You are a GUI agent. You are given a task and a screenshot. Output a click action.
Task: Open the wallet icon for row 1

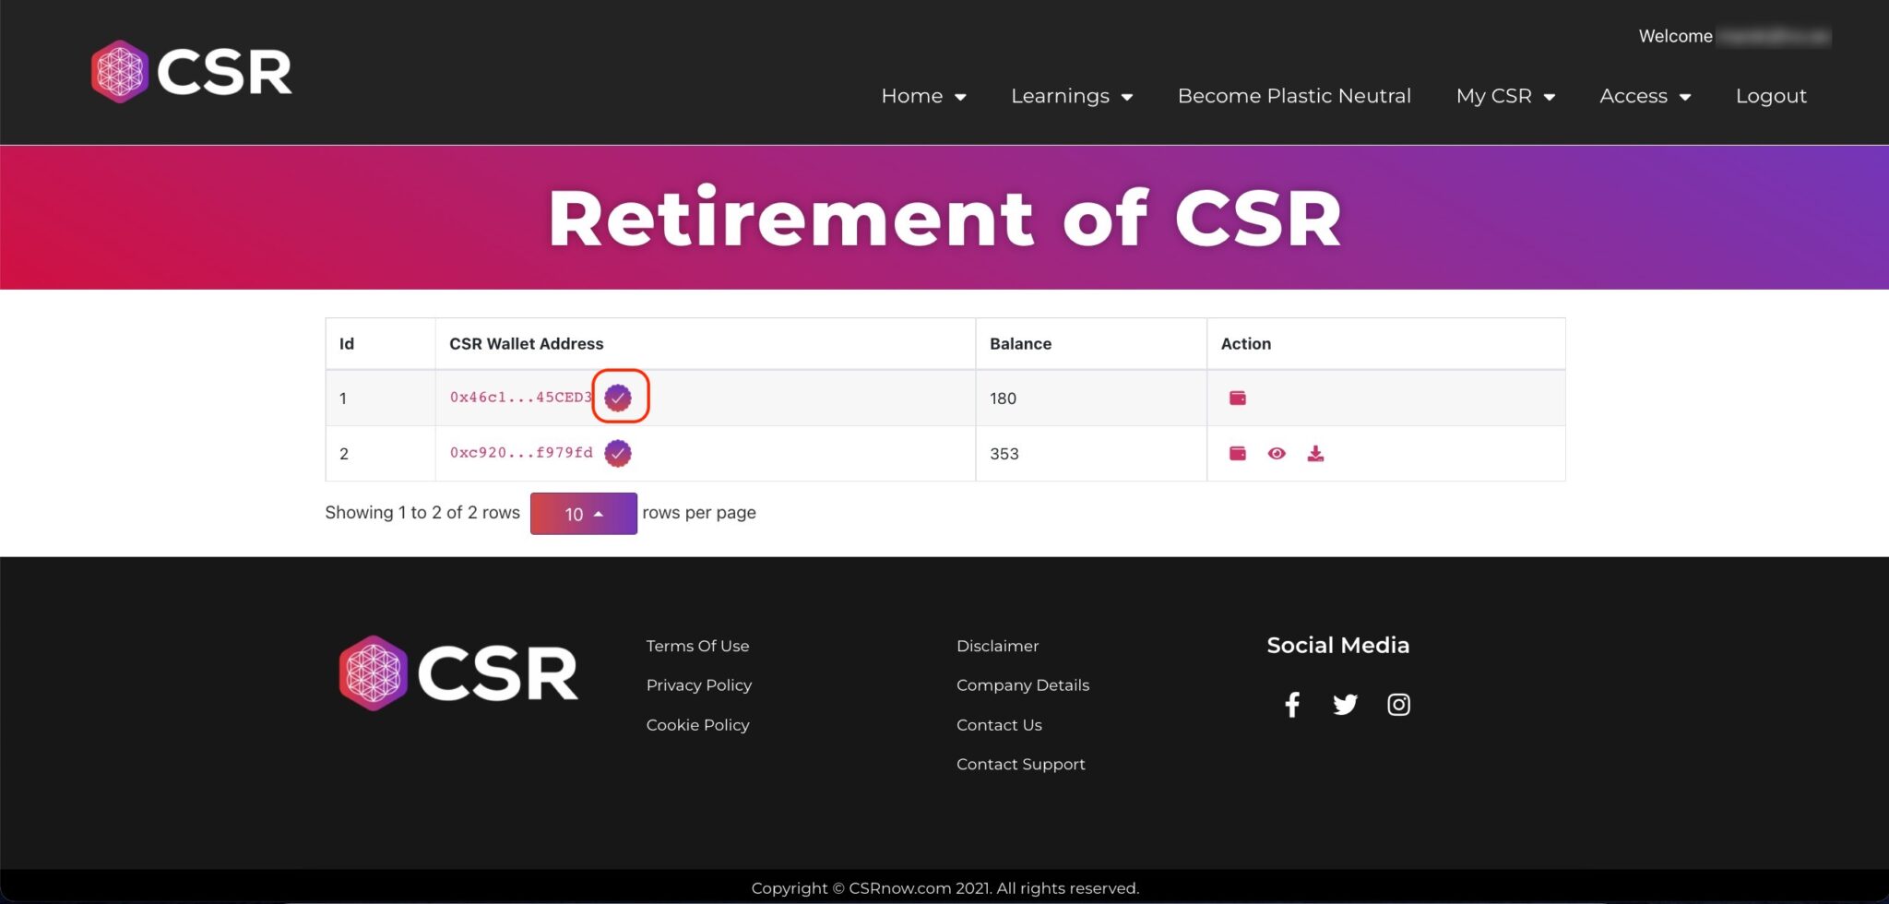[x=1237, y=397]
